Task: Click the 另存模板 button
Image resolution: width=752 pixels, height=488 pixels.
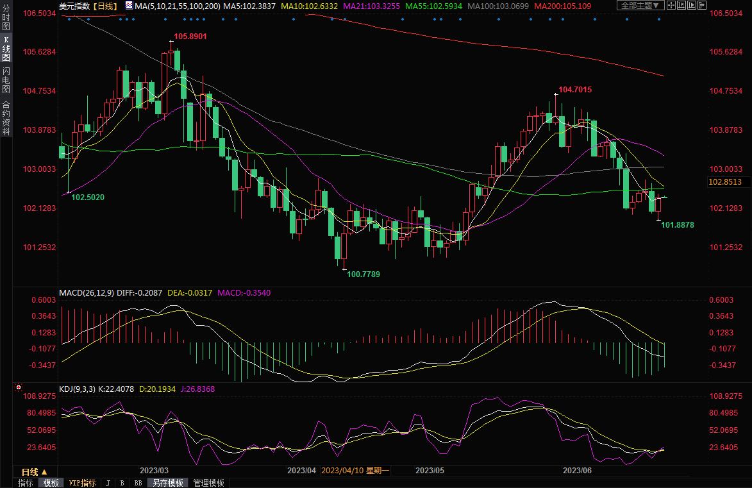Action: pyautogui.click(x=168, y=483)
